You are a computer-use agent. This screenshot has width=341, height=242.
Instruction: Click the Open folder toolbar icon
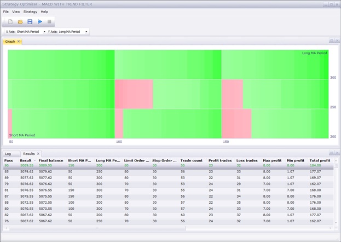pos(20,21)
